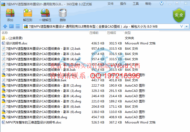The image size is (190, 132).
Task: Click AutoCAD icon of 副本 (6).dwg
Action: (4, 112)
